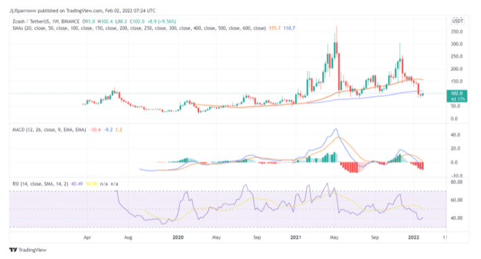Click the MACD (12, 26, close, 9) legend
The height and width of the screenshot is (259, 481).
[x=49, y=129]
